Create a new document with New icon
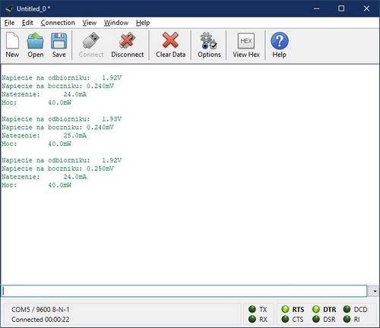380x328 pixels. point(12,45)
